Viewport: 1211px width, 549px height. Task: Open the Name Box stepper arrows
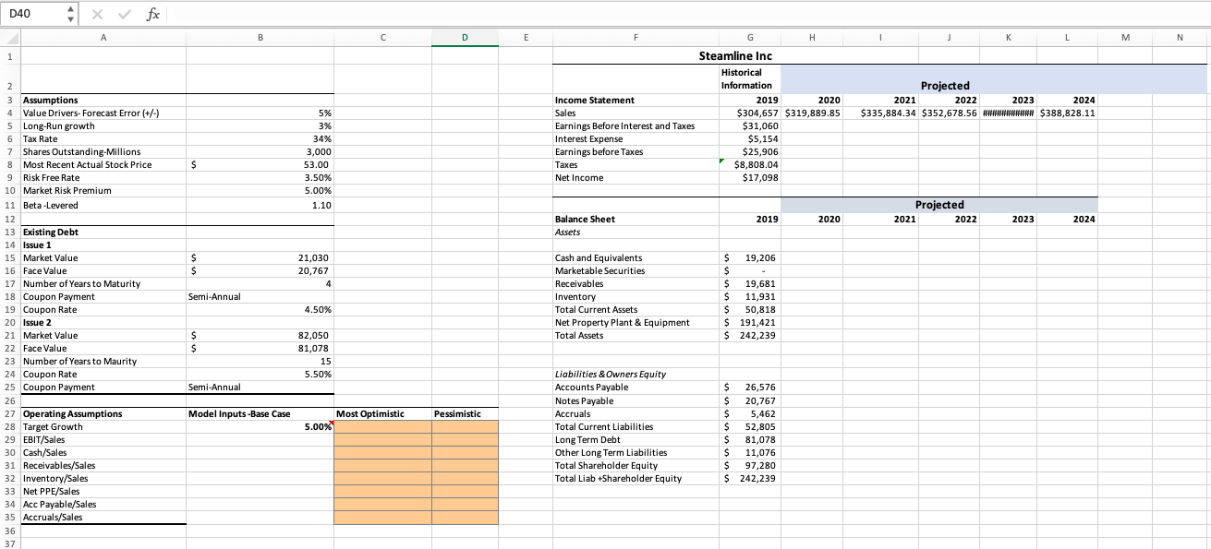point(72,14)
